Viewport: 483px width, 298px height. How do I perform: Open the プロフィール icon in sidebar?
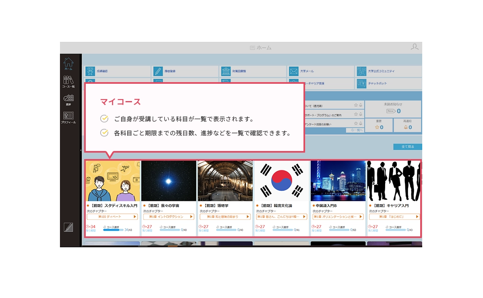[68, 117]
